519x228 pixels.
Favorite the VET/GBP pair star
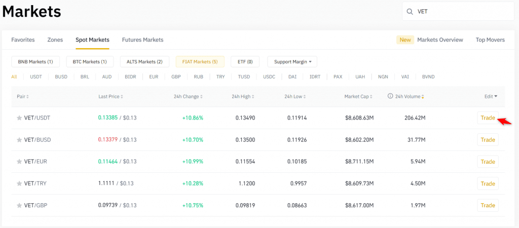point(19,206)
